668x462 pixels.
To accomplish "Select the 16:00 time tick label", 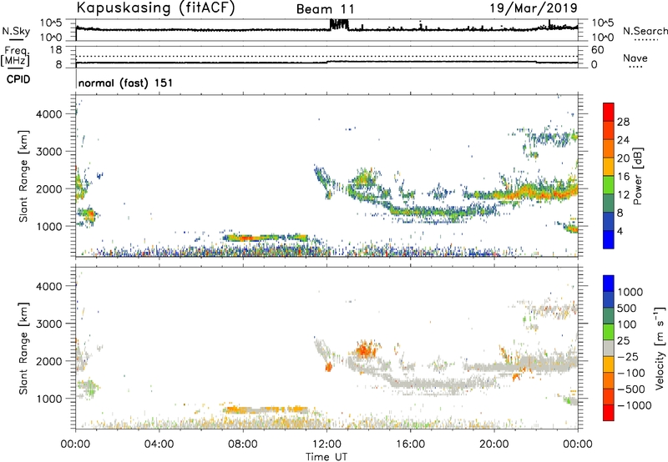I will (410, 444).
